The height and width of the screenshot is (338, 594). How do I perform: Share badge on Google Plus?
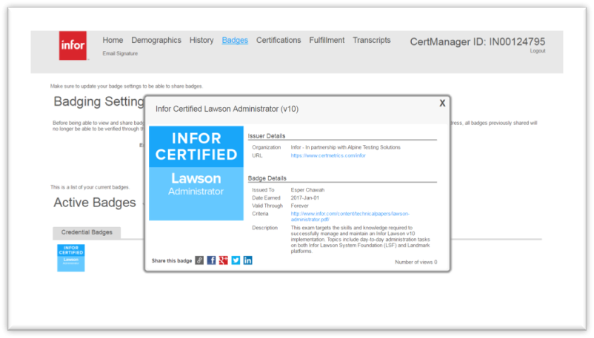(x=224, y=260)
